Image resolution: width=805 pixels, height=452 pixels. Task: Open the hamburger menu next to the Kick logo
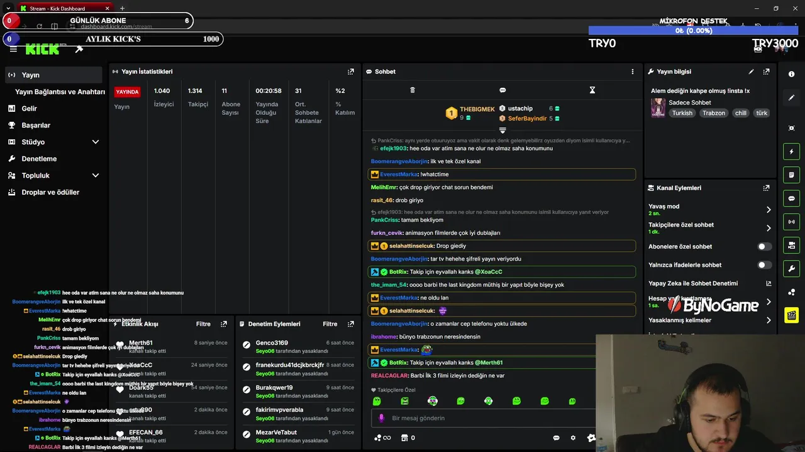(x=13, y=50)
